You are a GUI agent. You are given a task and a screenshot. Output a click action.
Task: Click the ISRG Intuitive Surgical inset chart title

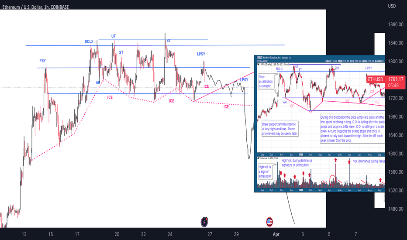tap(274, 57)
